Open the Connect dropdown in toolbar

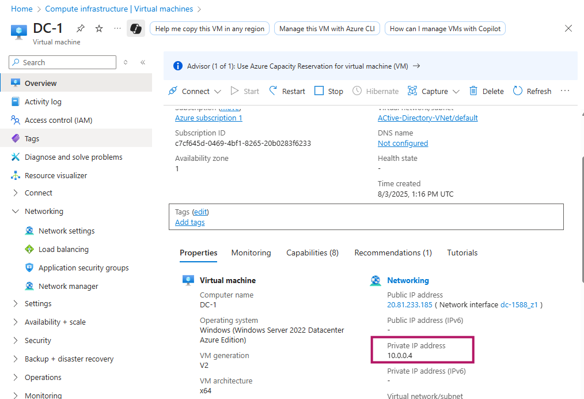[x=195, y=91]
